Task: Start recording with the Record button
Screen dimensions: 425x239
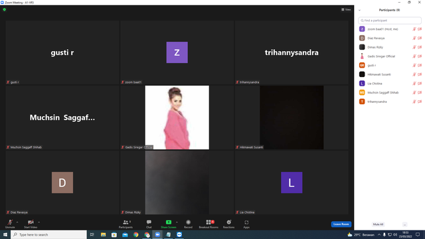Action: click(188, 224)
